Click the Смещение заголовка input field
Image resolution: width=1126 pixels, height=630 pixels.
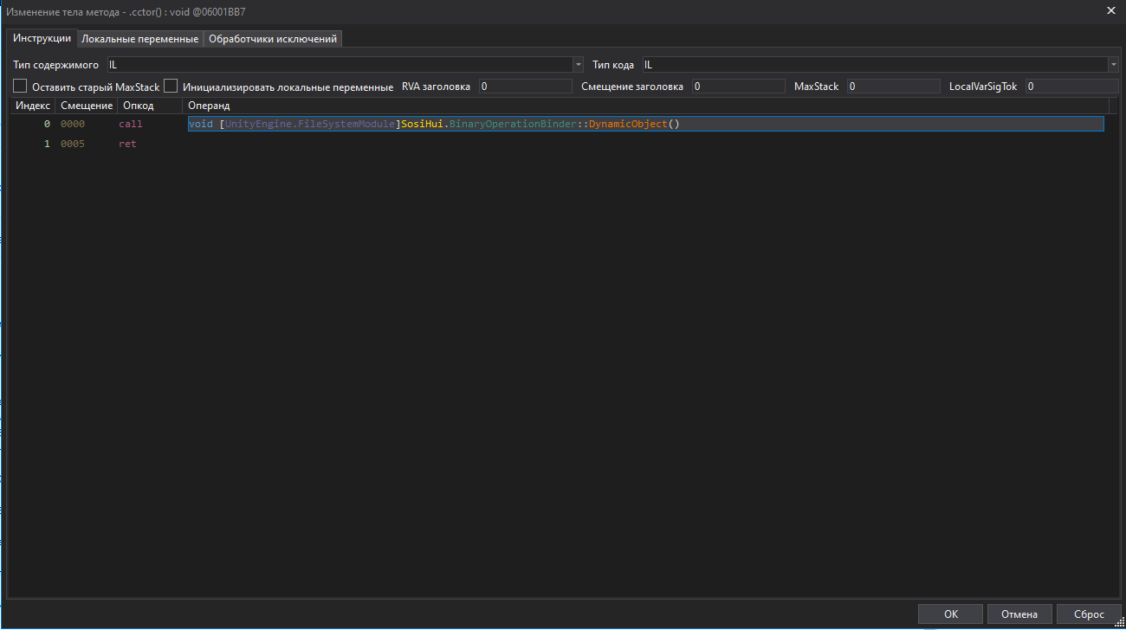739,87
